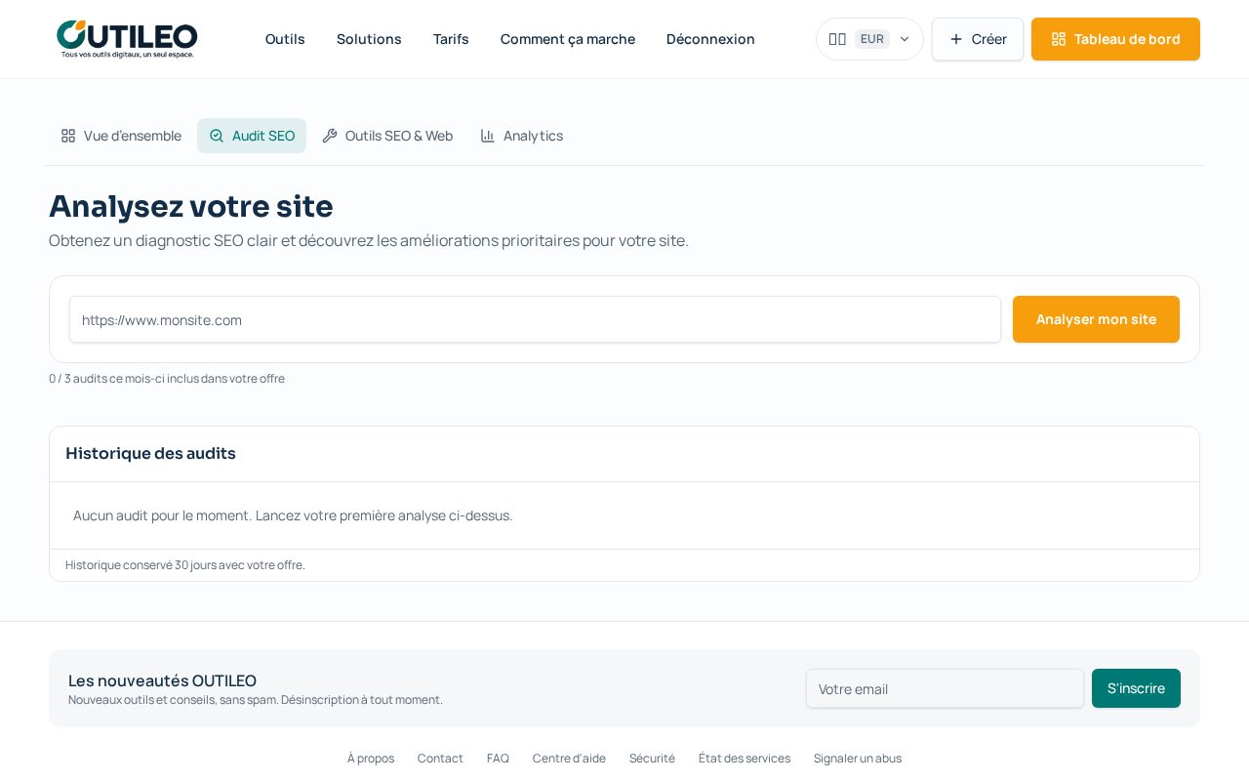Open the Contact footer link

(440, 758)
